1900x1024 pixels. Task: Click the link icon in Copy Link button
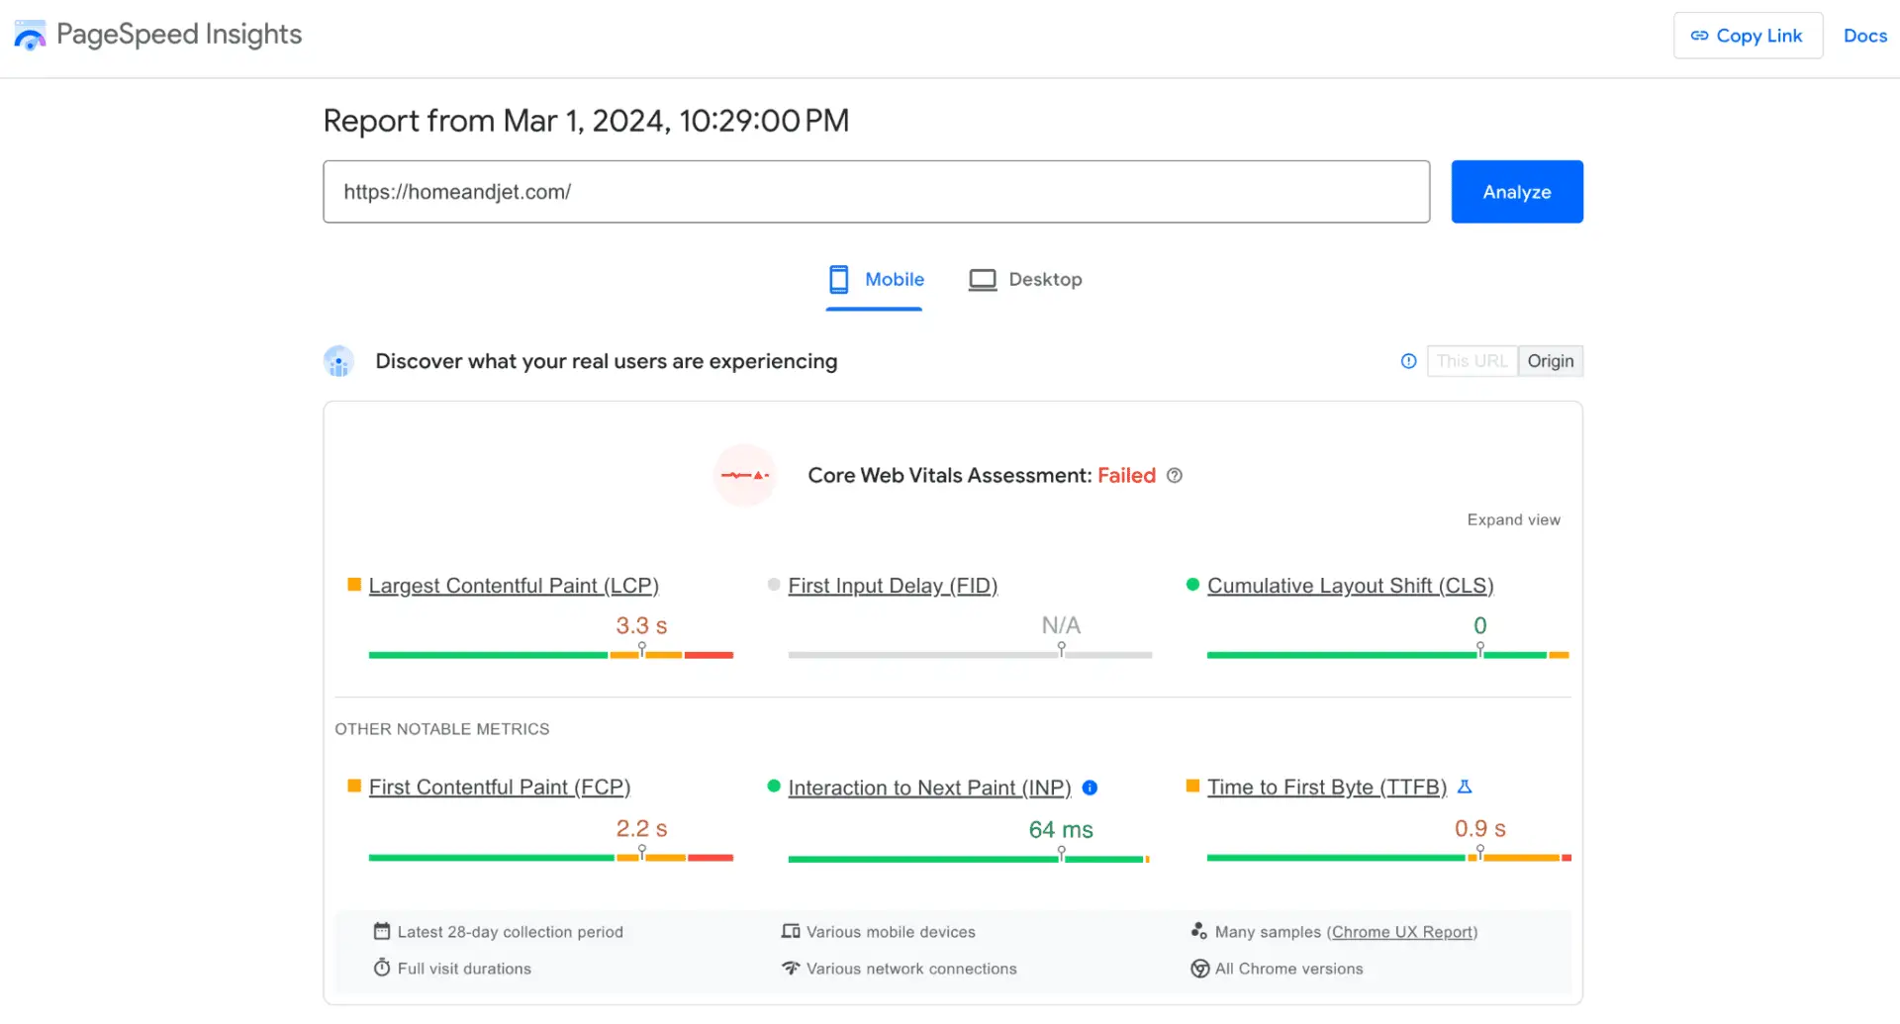pyautogui.click(x=1699, y=36)
